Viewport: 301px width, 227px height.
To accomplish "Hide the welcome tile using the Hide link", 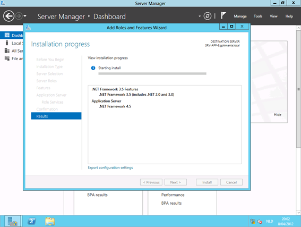I will click(x=278, y=114).
